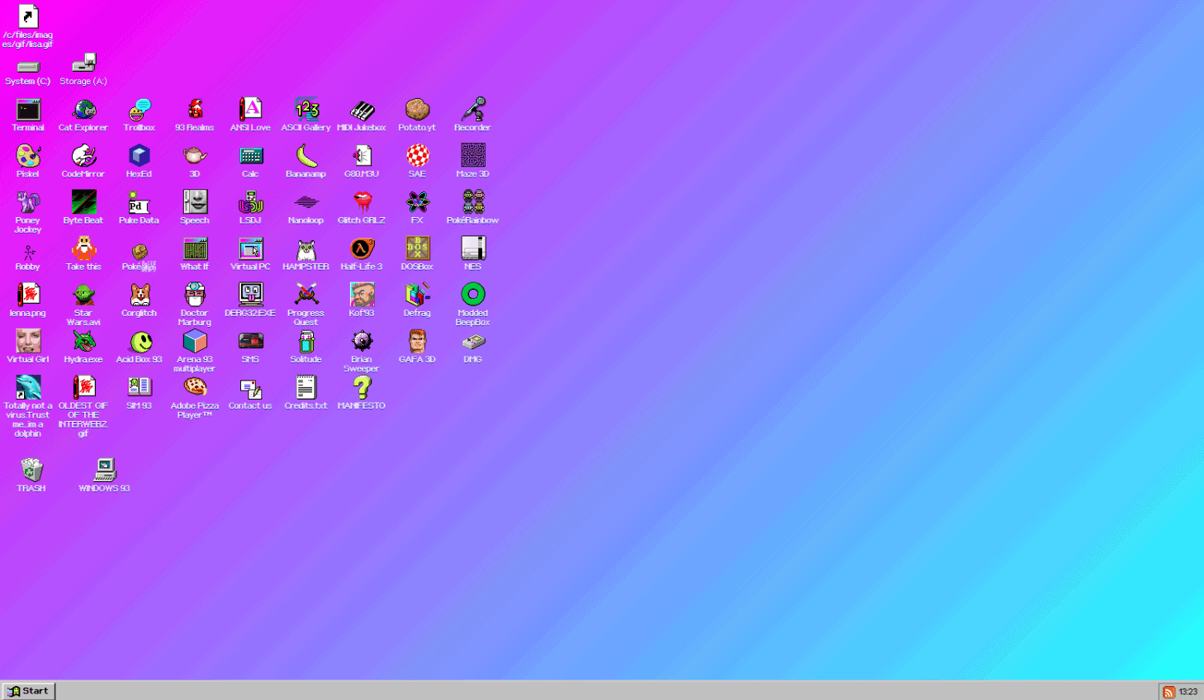Open the Calc calculator
1204x700 pixels.
tap(250, 154)
